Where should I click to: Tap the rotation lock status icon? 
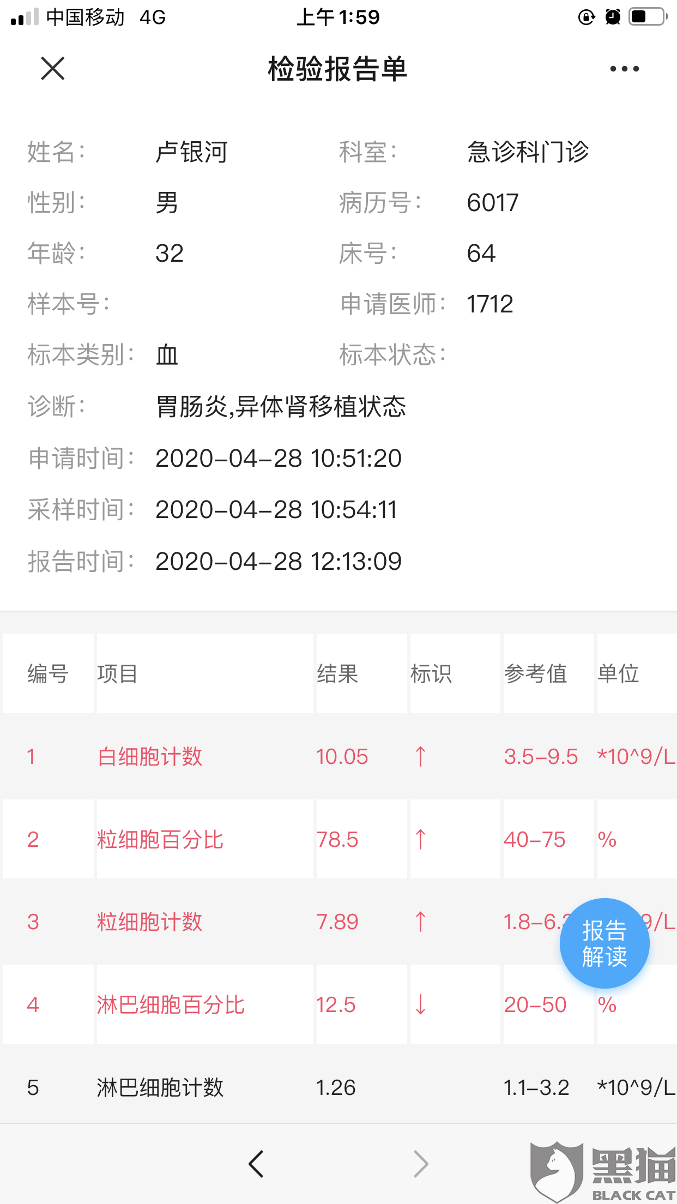(587, 17)
